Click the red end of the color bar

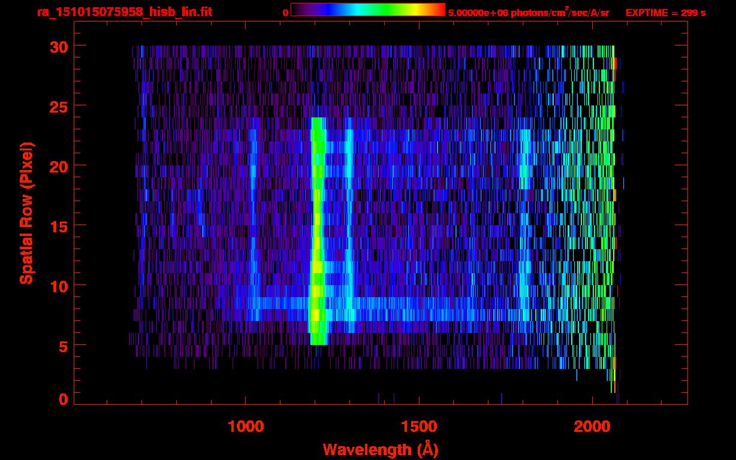438,10
